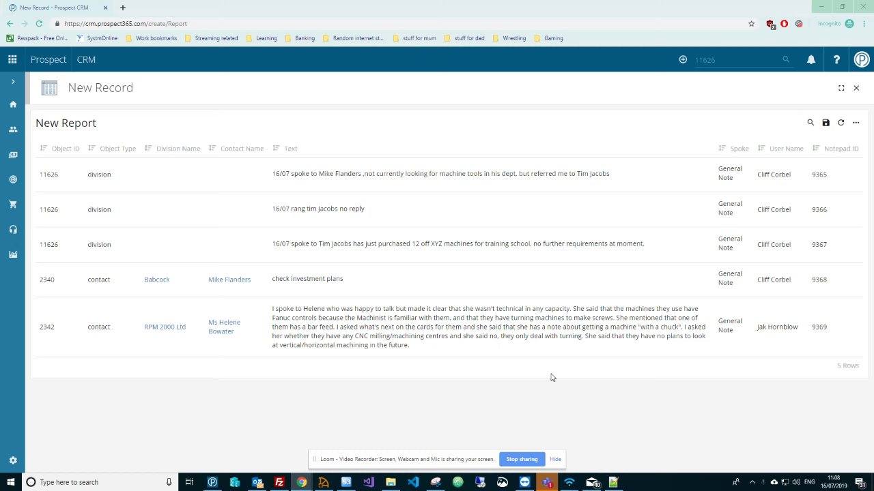Click the browser address bar URL

tap(126, 23)
